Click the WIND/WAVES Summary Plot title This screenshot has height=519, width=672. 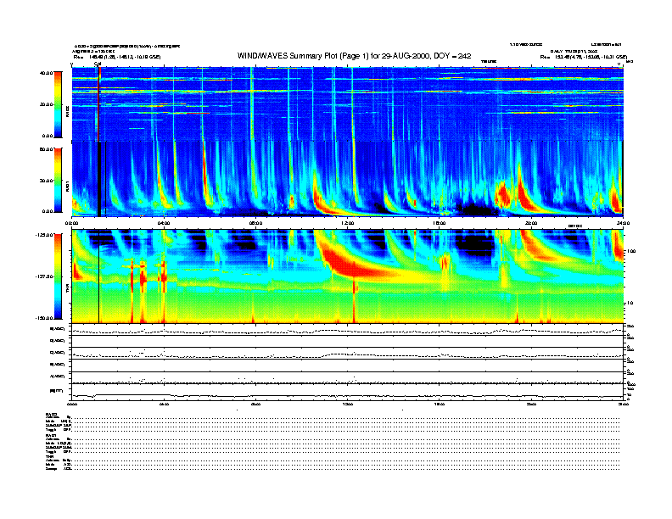[x=354, y=56]
